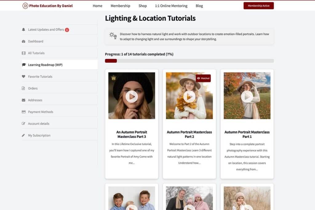Play Autumn Portrait Masterclass Part 2 video
This screenshot has height=210, width=315.
(x=189, y=97)
